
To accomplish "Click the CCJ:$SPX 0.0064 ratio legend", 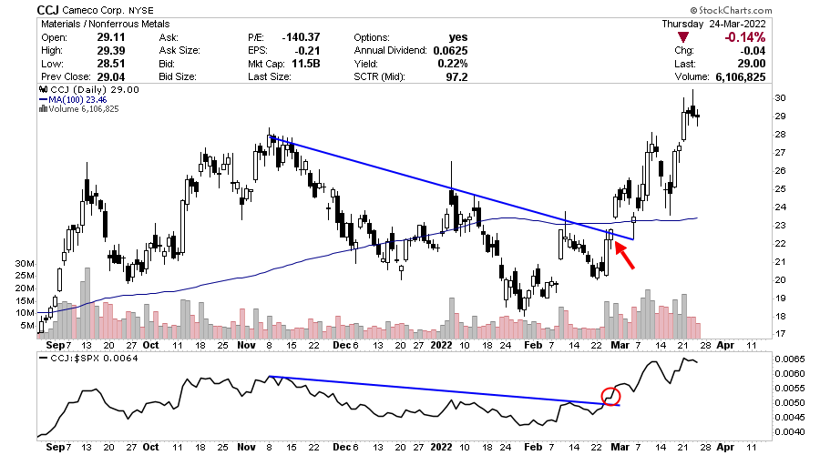I will pos(94,359).
